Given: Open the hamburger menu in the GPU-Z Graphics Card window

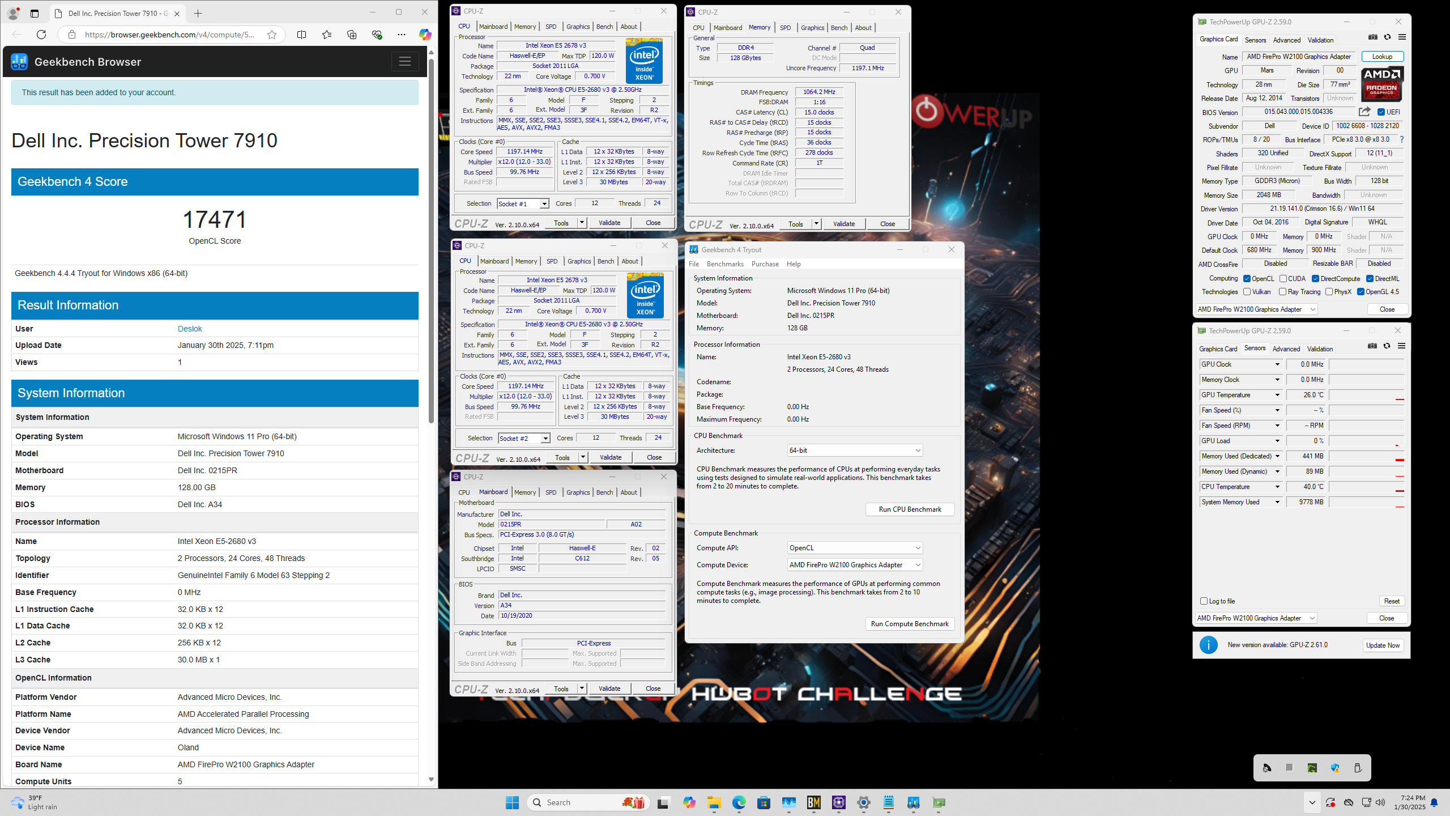Looking at the screenshot, I should coord(1402,37).
